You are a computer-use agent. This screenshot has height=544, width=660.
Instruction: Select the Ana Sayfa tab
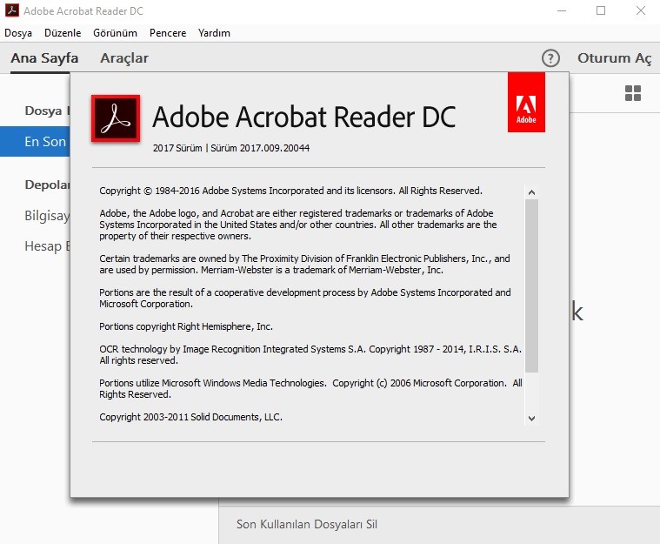click(44, 58)
